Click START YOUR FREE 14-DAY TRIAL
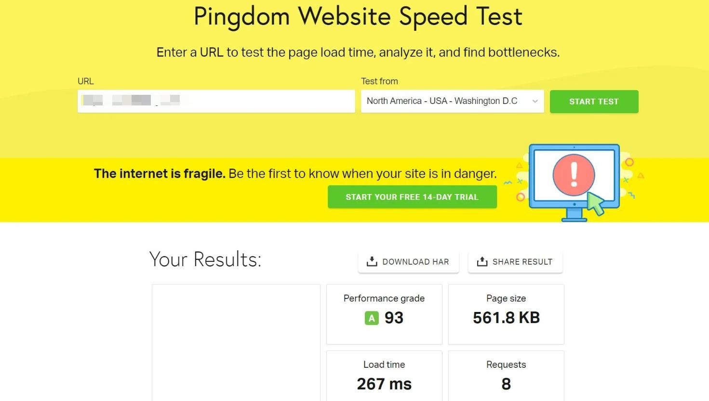Image resolution: width=709 pixels, height=401 pixels. pyautogui.click(x=412, y=196)
